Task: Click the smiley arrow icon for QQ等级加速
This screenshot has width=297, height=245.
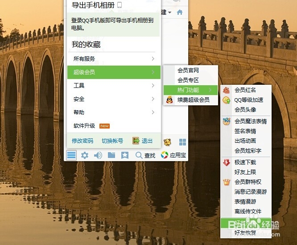Action: tap(226, 100)
